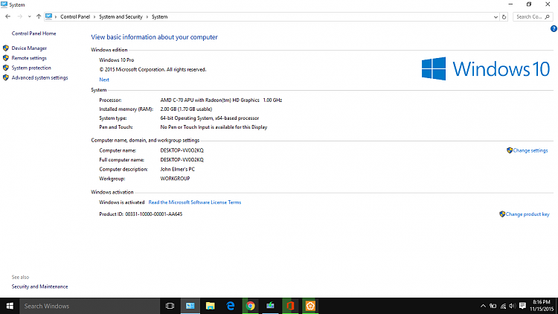Click the shield icon beside Remote settings
The height and width of the screenshot is (314, 558).
pos(6,58)
